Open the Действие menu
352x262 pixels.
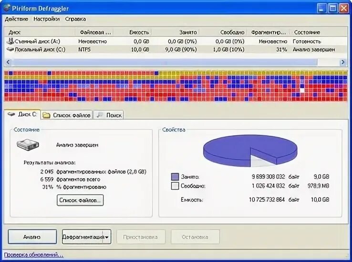16,19
